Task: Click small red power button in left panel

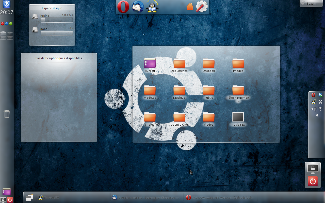Action: [10, 200]
